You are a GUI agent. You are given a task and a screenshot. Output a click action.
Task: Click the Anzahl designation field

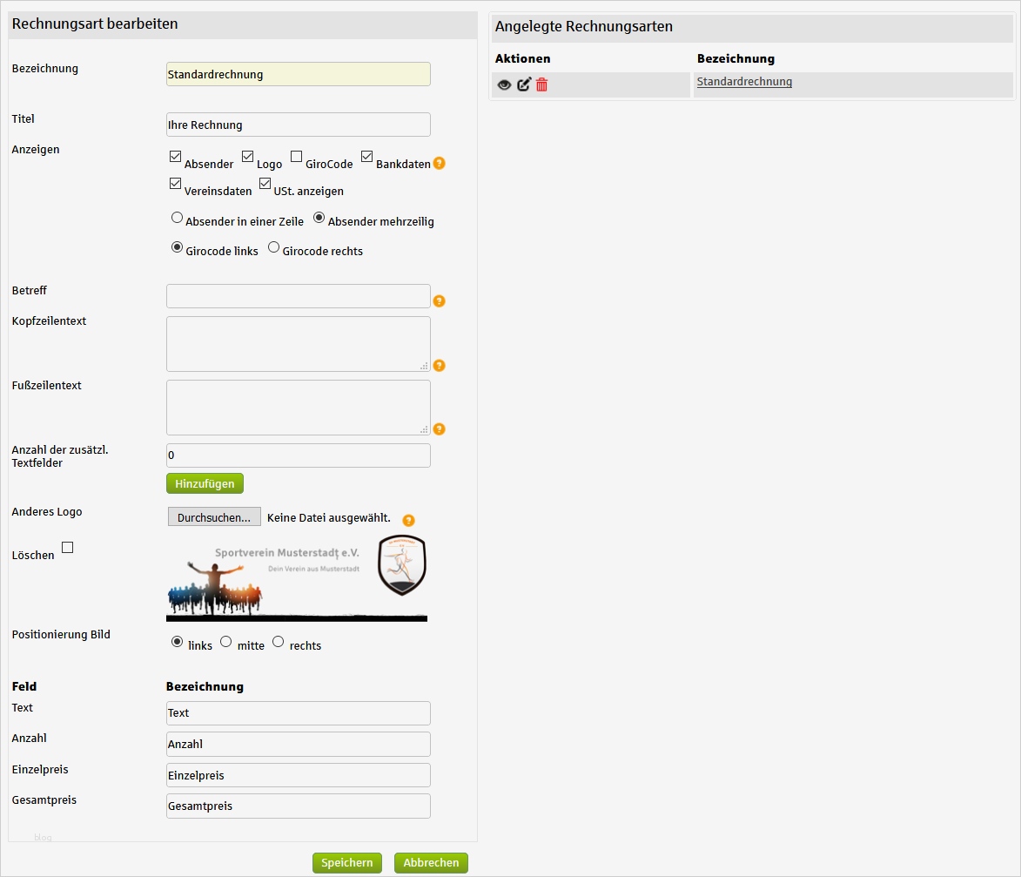point(299,744)
